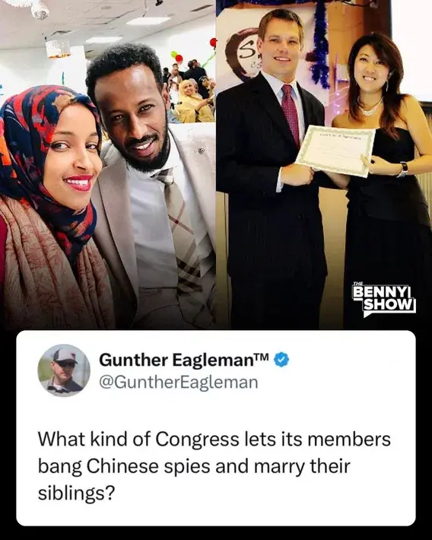Viewport: 432px width, 540px height.
Task: Open the left selfie photo
Action: pos(108,164)
